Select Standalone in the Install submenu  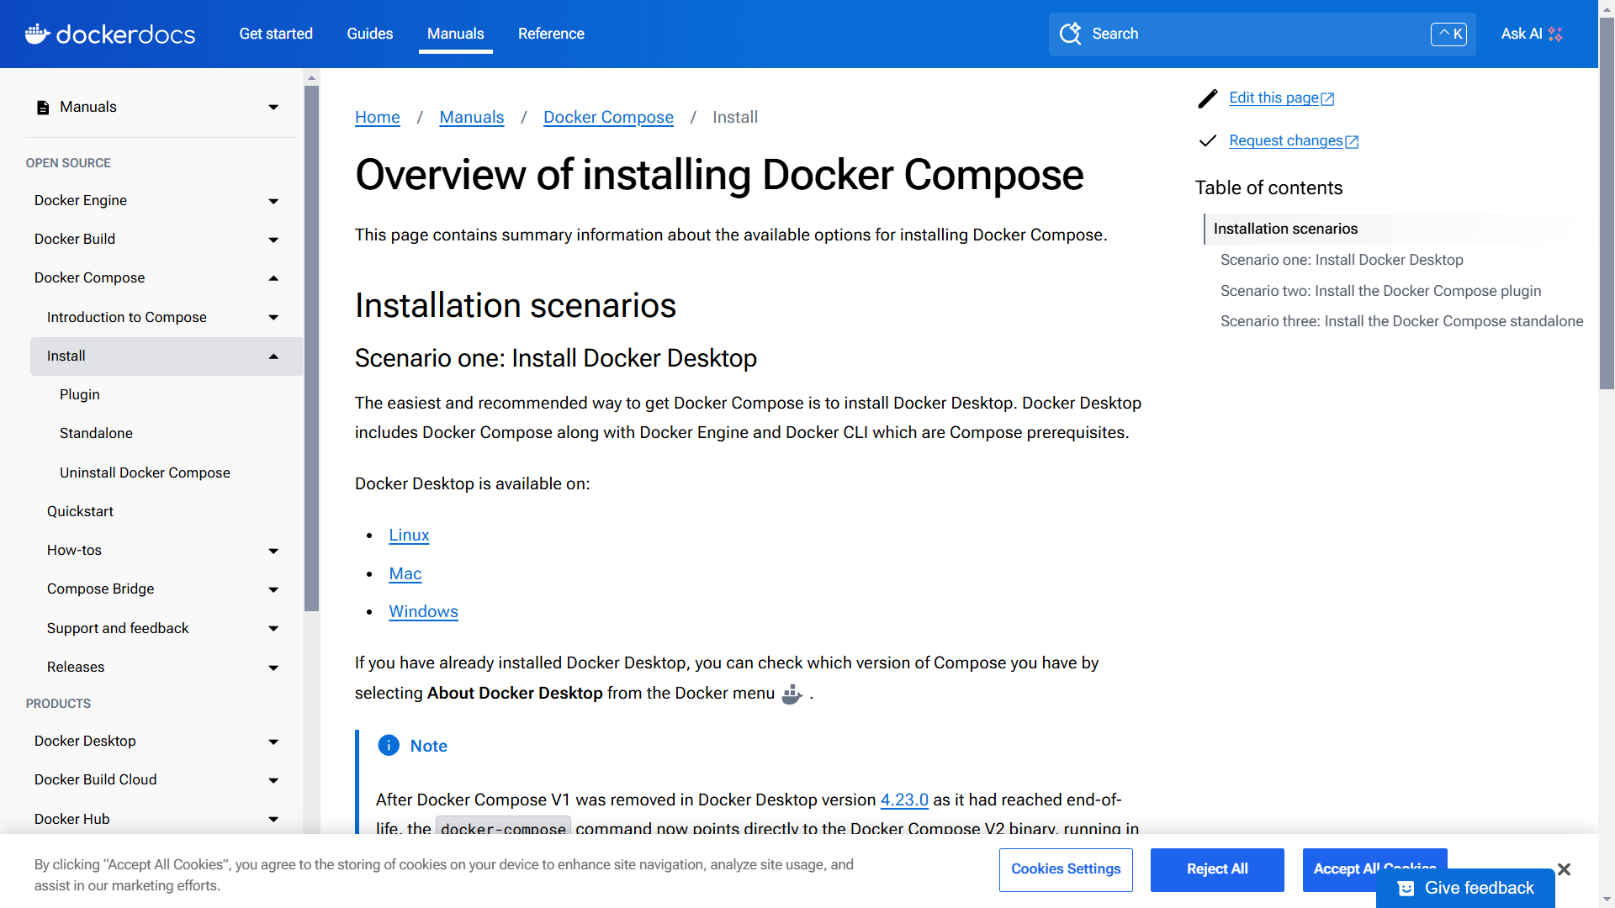96,433
